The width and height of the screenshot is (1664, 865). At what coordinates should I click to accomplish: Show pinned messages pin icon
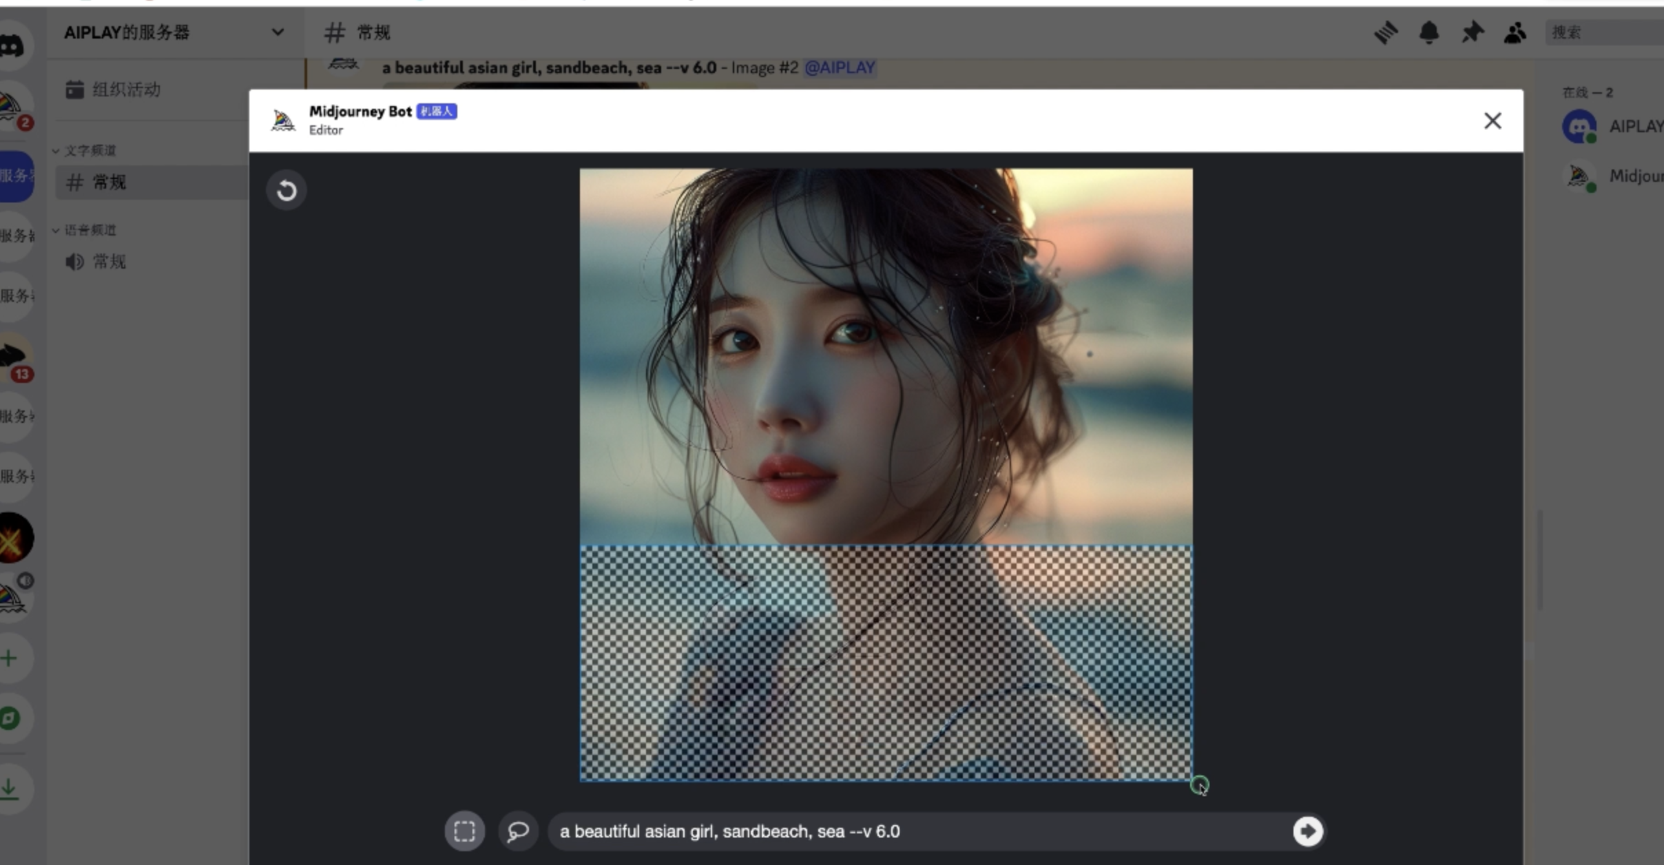tap(1472, 32)
